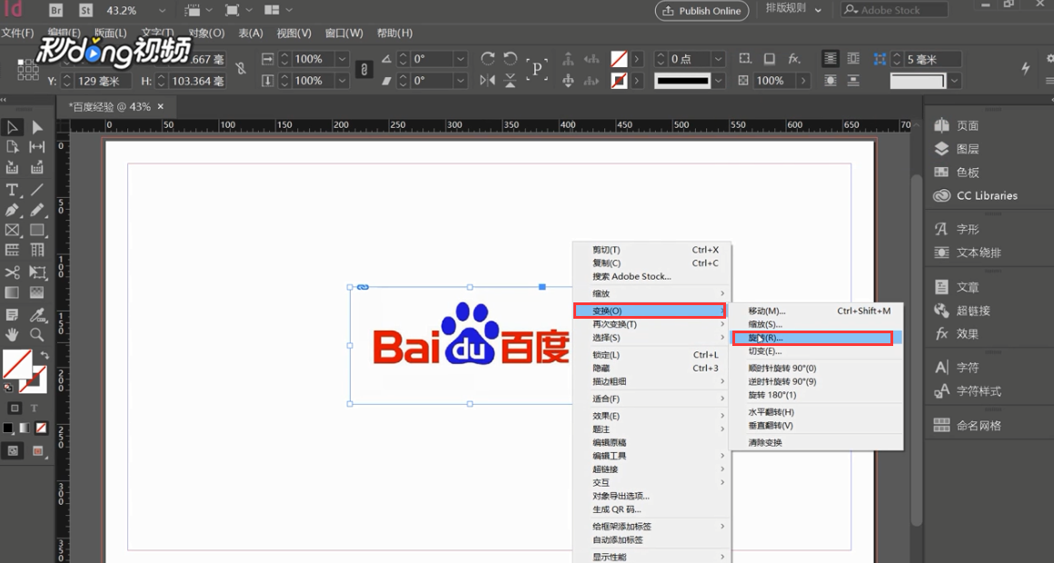Select the Gap tool

(37, 147)
